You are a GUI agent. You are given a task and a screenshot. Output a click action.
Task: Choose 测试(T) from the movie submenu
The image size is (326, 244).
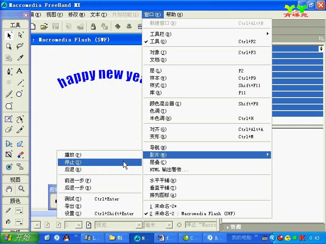[100, 199]
